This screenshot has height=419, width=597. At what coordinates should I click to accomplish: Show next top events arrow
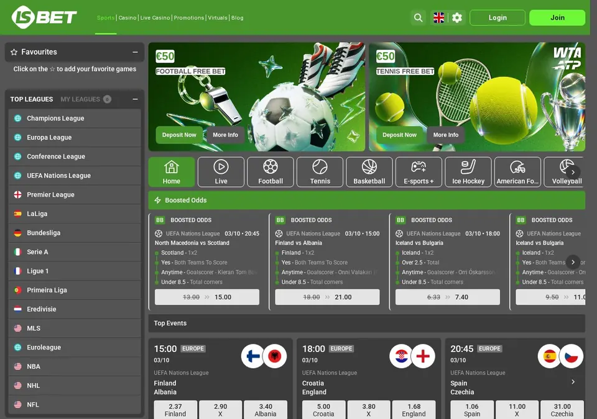pyautogui.click(x=573, y=382)
